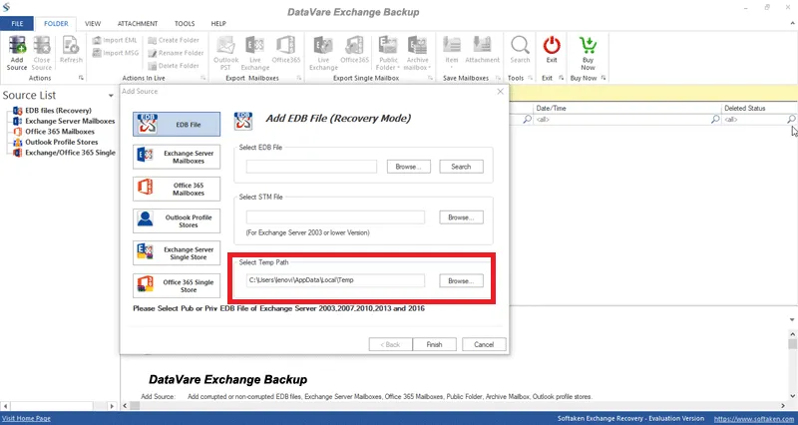The image size is (798, 425).
Task: Switch to the ATTACHMENT tab
Action: (x=138, y=23)
